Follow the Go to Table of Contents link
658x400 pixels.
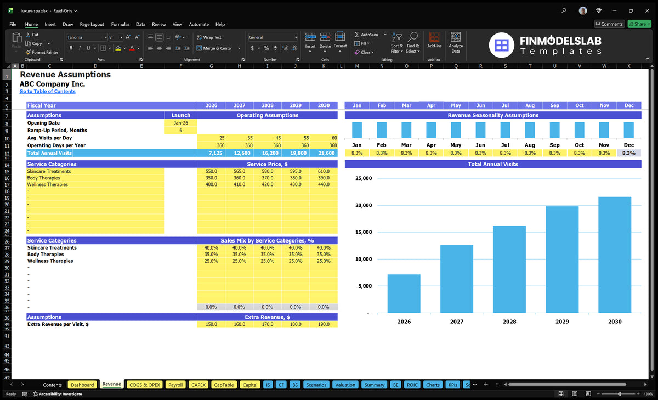point(47,91)
